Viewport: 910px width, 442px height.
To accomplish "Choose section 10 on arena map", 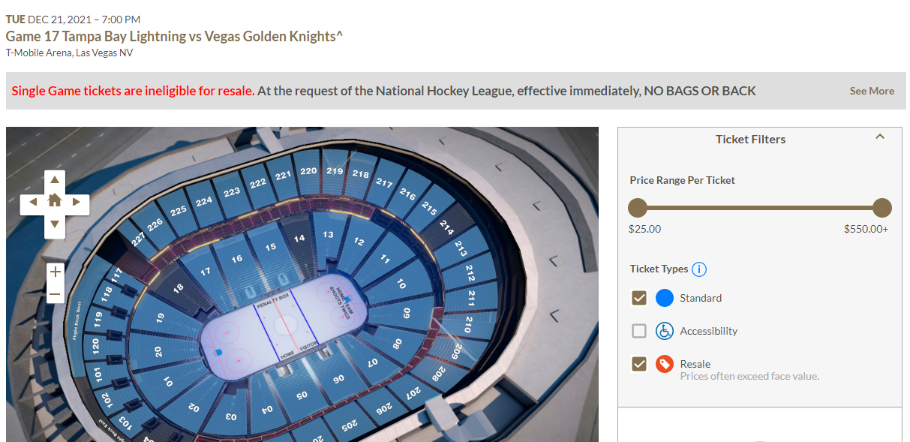I will 401,284.
